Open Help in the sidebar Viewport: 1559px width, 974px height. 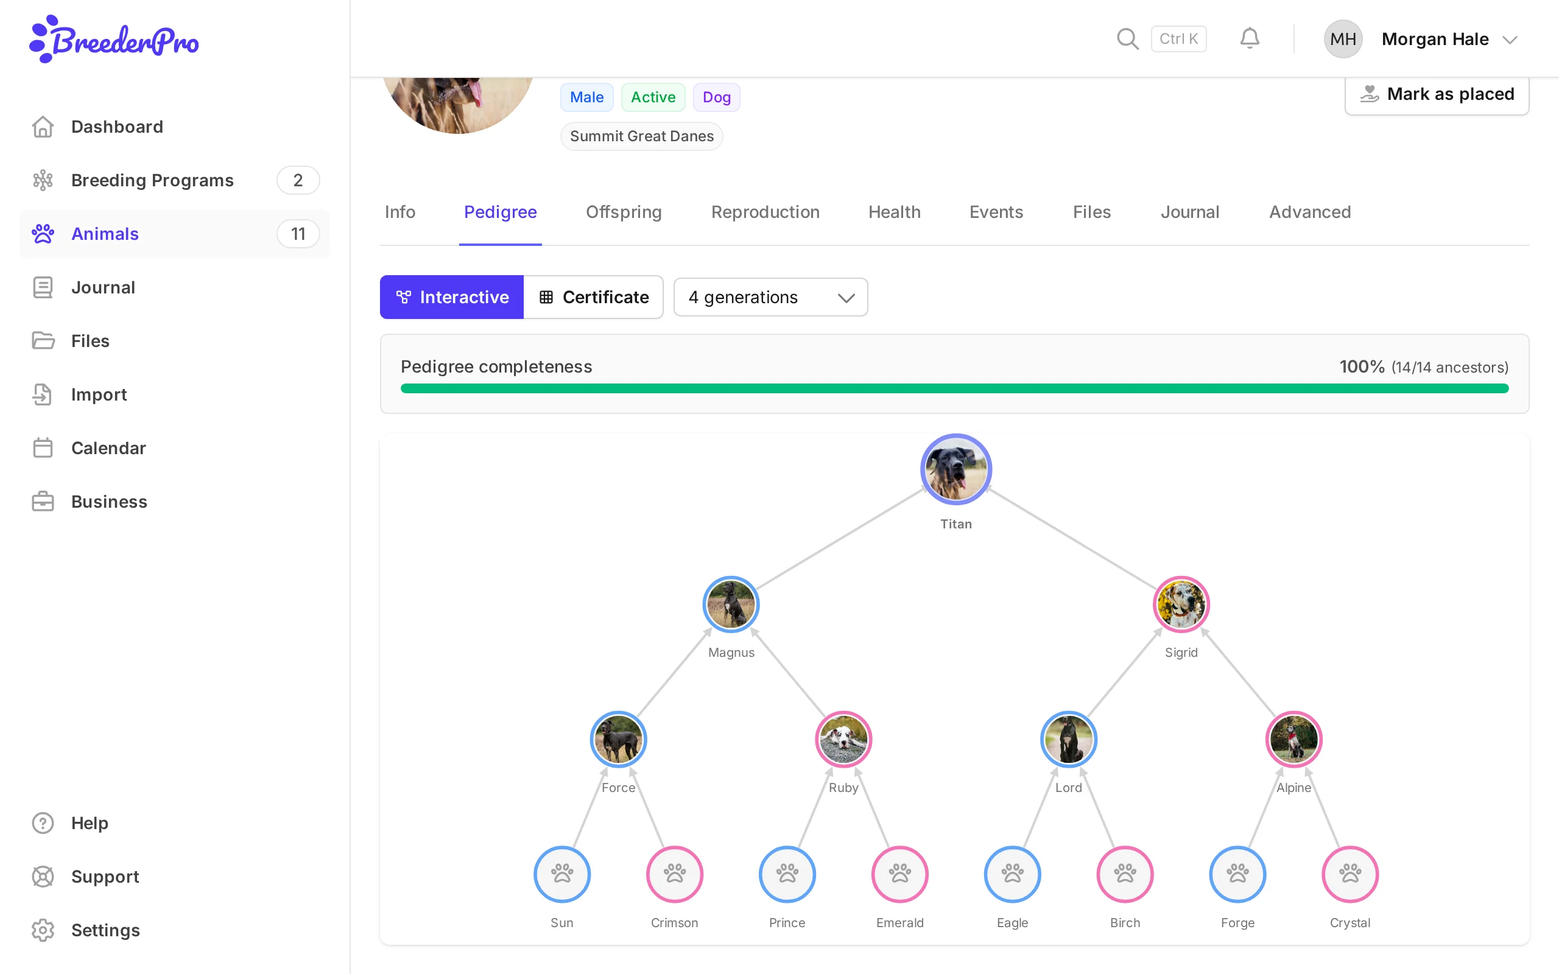pyautogui.click(x=175, y=822)
